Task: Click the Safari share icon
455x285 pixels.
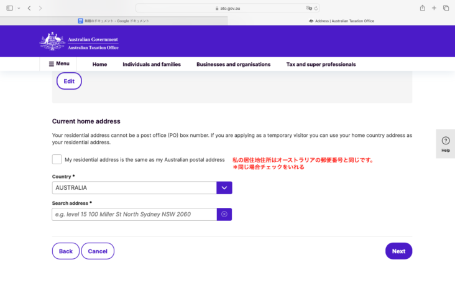Action: (x=422, y=8)
